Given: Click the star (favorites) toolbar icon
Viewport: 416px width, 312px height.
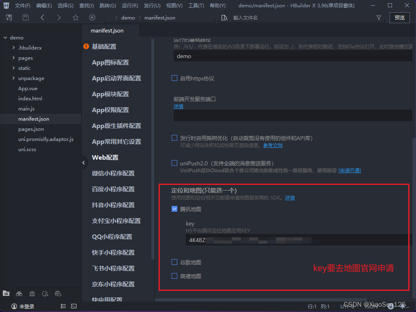Looking at the screenshot, I should click(x=76, y=17).
